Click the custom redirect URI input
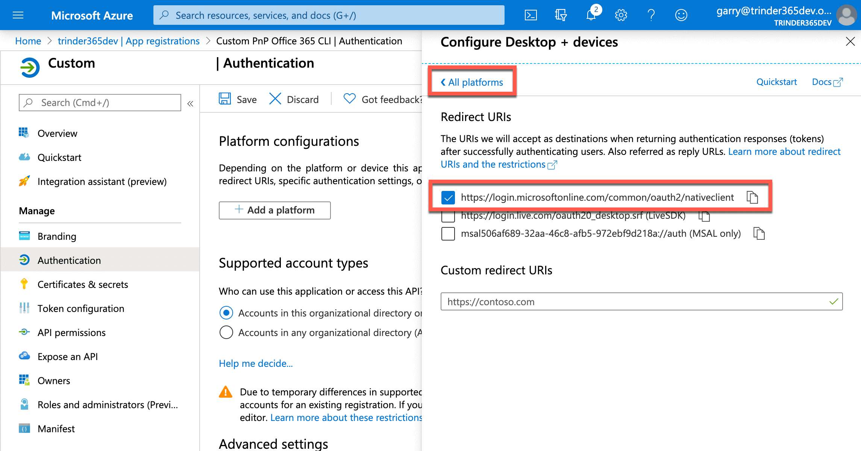Viewport: 861px width, 451px height. 641,301
